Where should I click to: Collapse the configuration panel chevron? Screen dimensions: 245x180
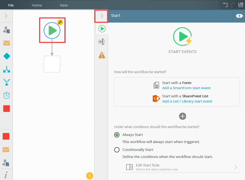click(x=102, y=16)
